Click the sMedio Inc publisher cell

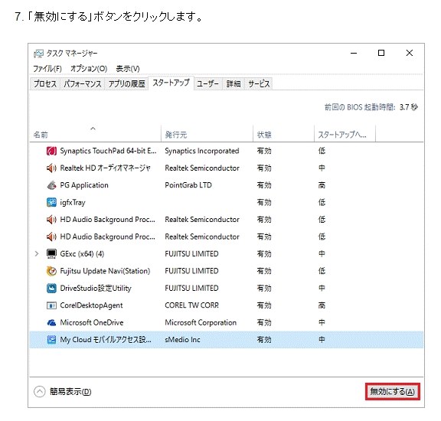182,340
